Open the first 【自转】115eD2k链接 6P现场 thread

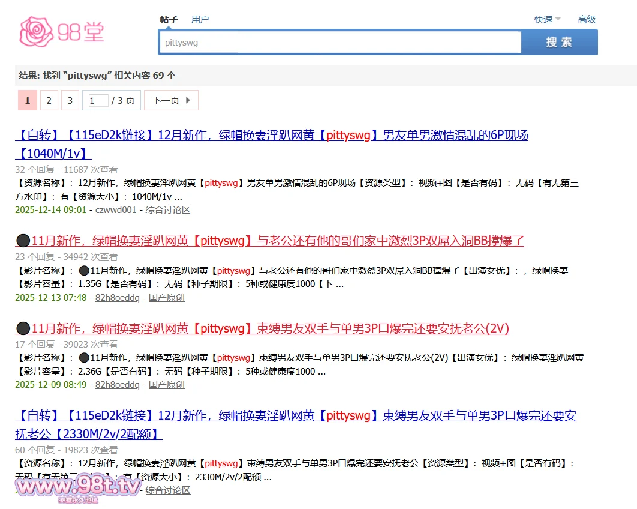(271, 136)
